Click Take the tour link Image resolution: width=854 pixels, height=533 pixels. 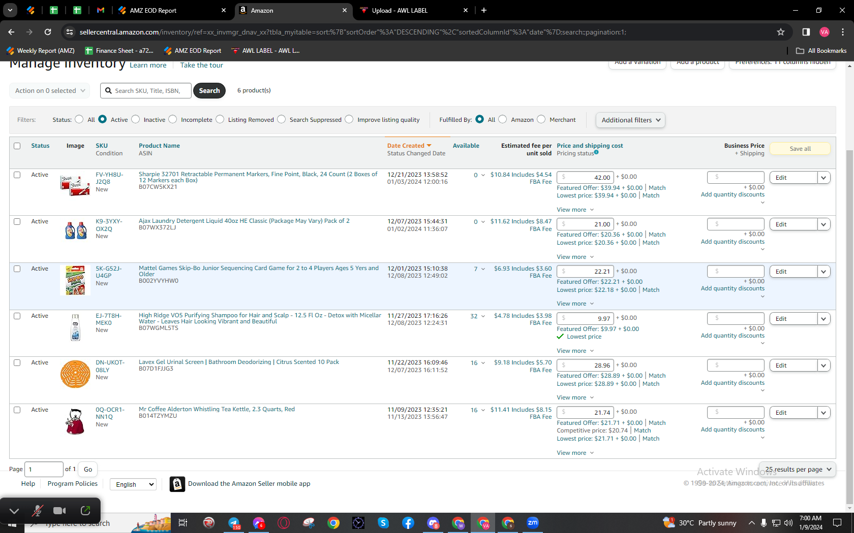[202, 65]
